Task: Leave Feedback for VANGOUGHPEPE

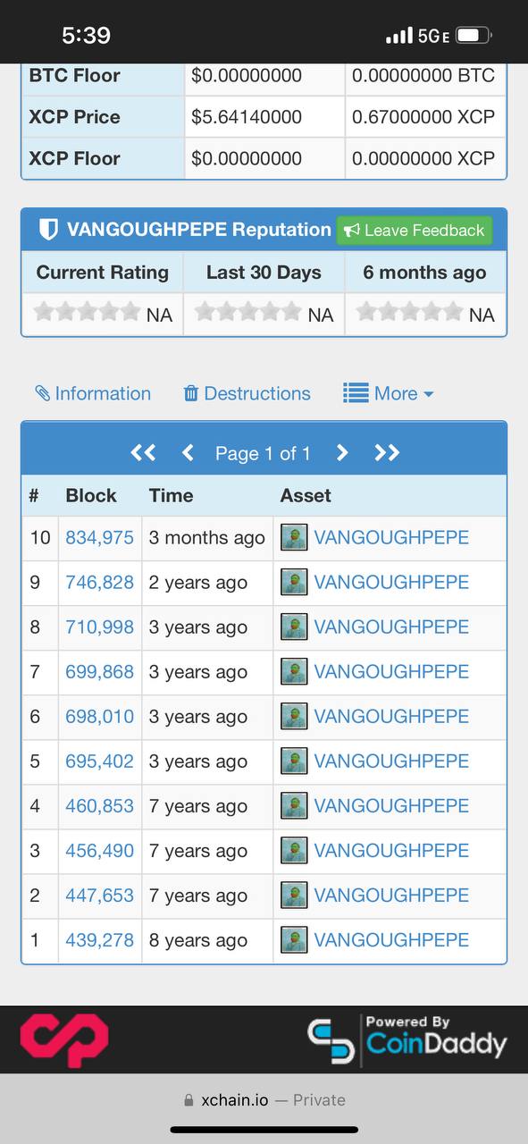Action: coord(414,231)
